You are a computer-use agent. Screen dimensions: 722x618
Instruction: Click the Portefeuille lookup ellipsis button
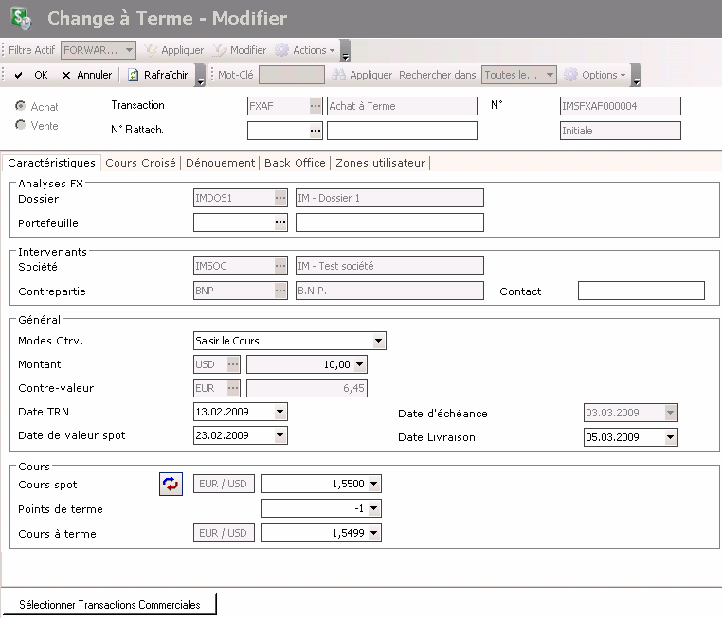pyautogui.click(x=280, y=222)
